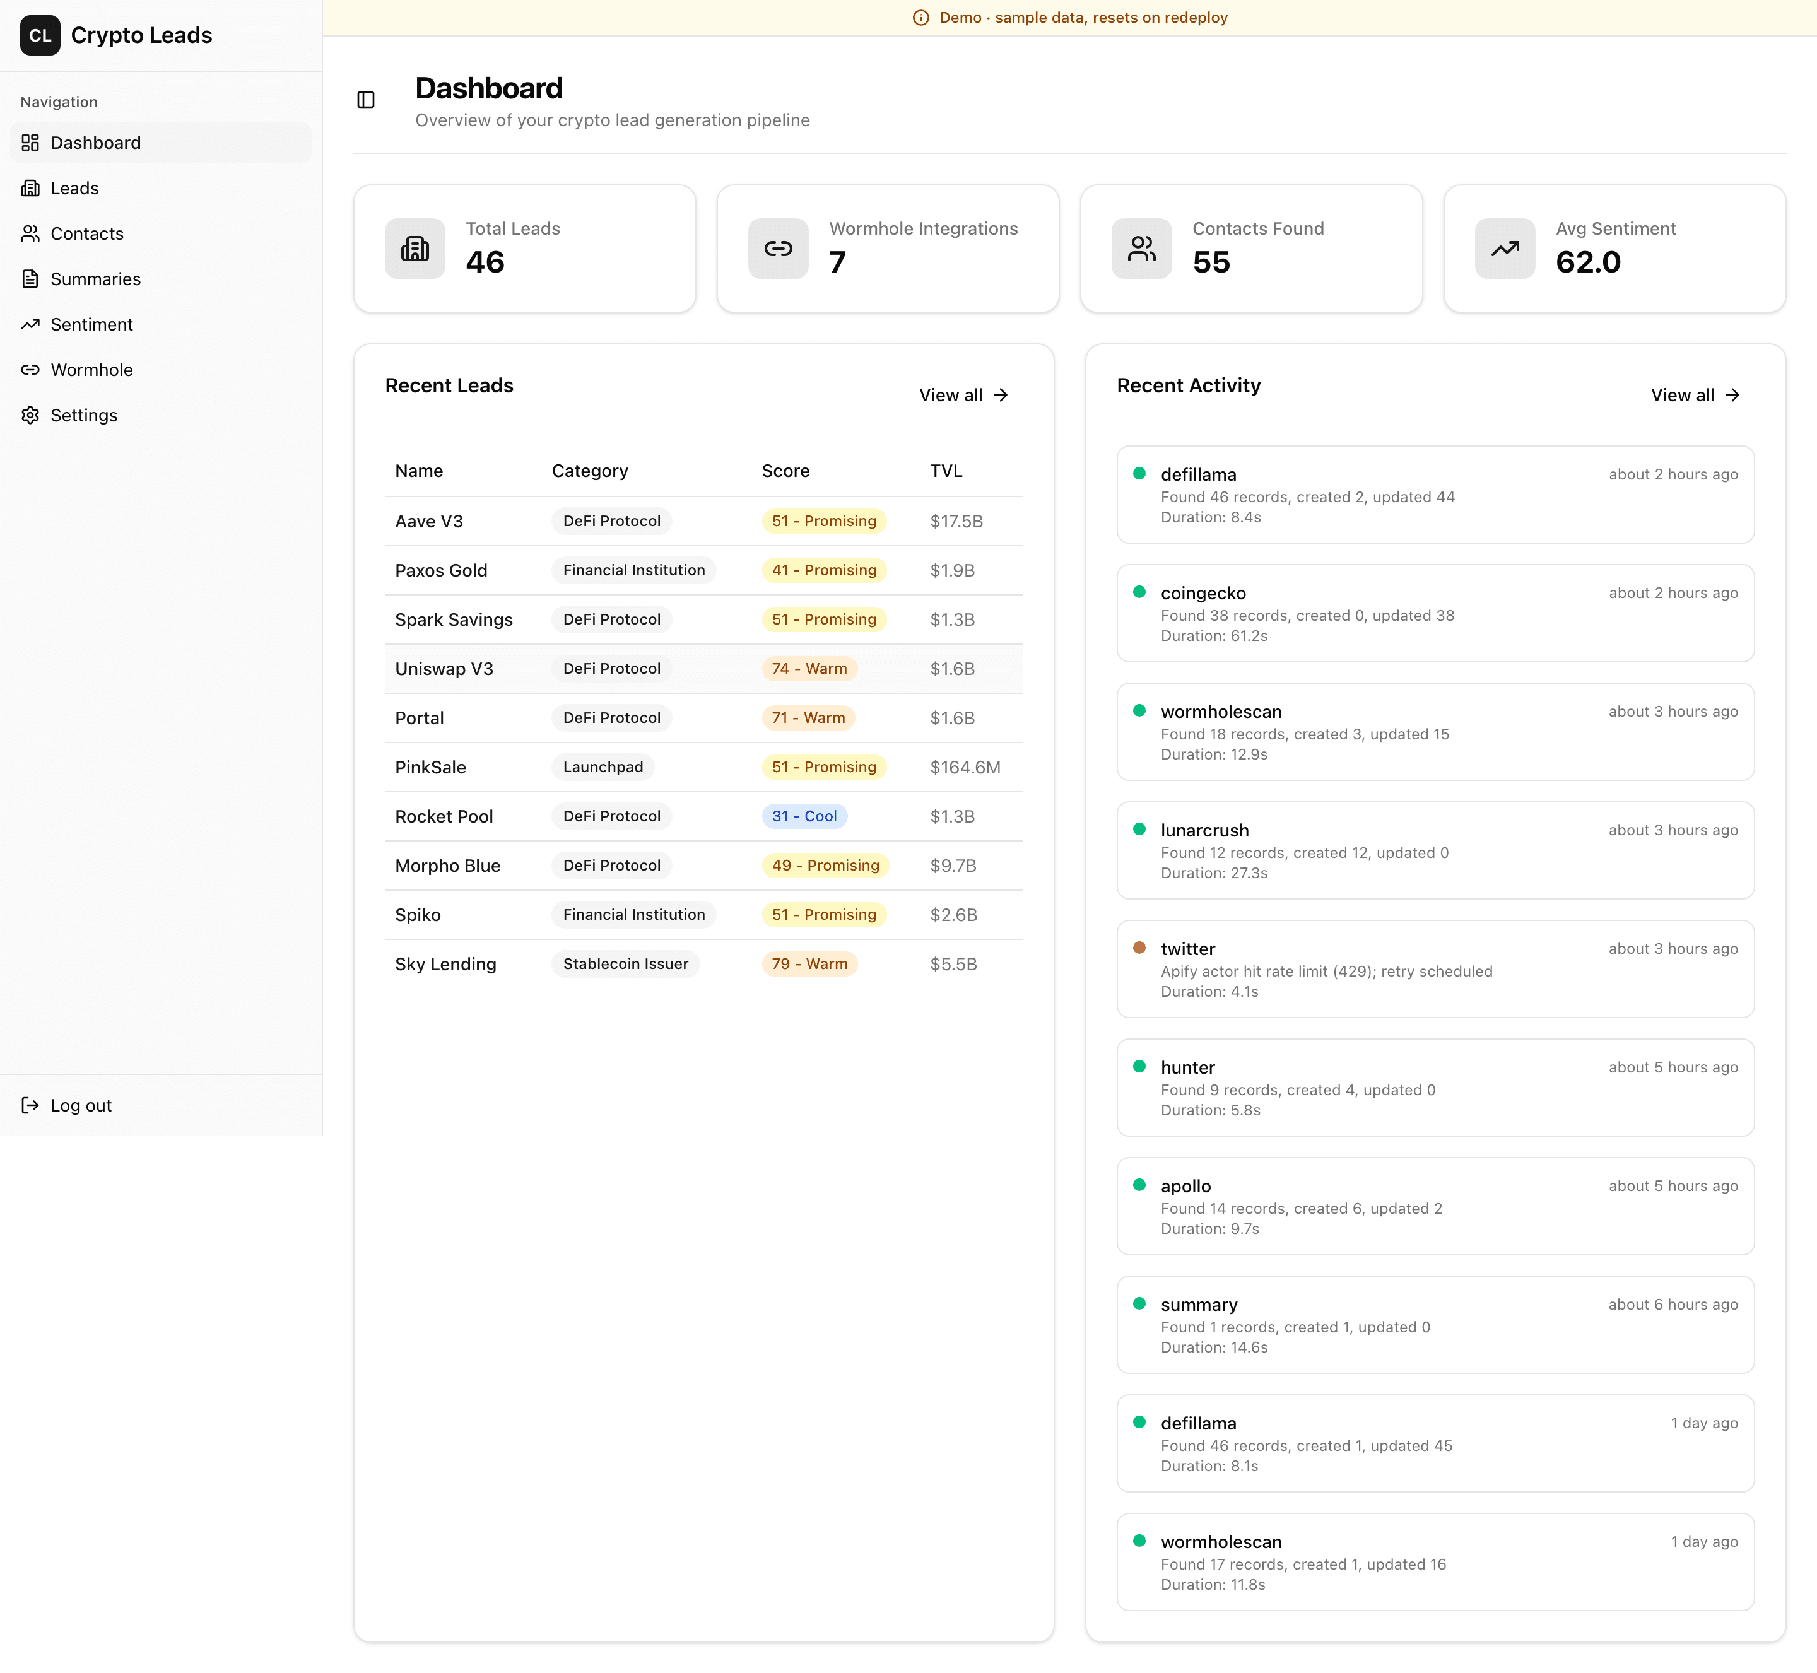1817x1673 pixels.
Task: Click the Category column header
Action: tap(589, 471)
